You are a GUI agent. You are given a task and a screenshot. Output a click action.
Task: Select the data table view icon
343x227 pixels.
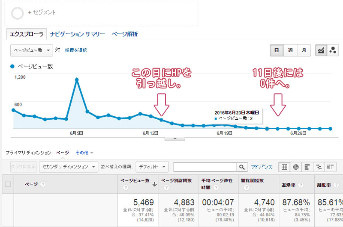pyautogui.click(x=284, y=167)
